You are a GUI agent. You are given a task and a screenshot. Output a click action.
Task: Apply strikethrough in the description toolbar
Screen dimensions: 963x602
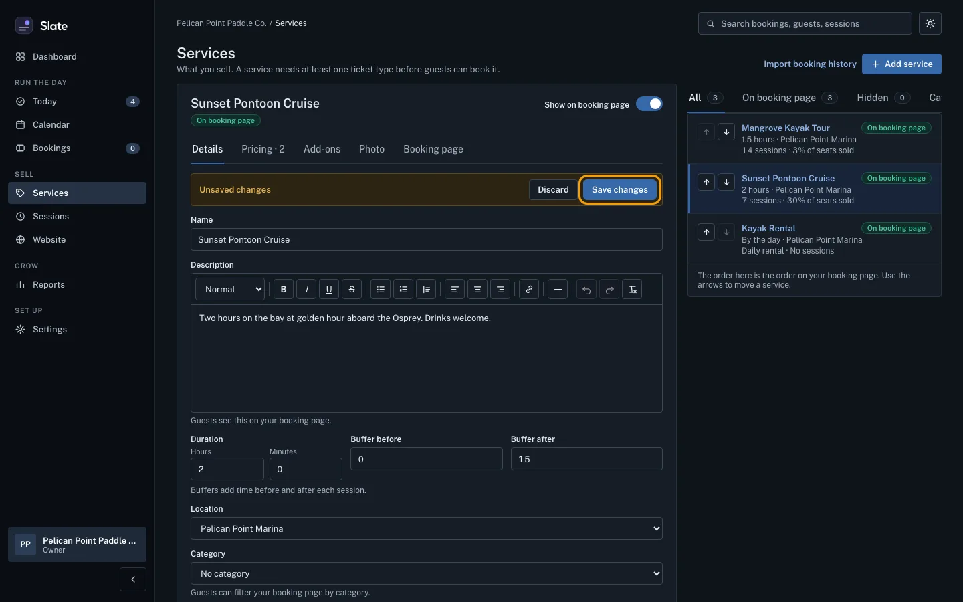click(x=352, y=290)
